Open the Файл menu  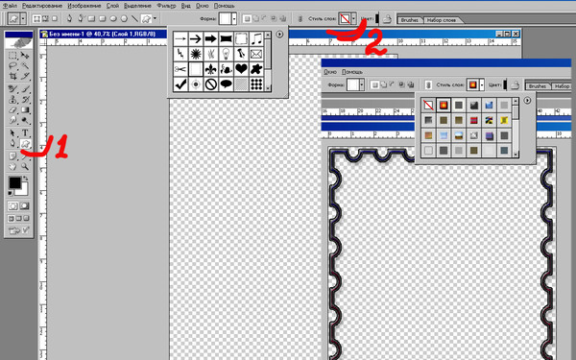(10, 6)
